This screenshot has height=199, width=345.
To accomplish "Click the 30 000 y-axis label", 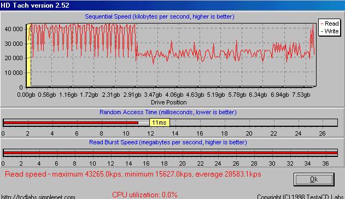I will [x=14, y=44].
